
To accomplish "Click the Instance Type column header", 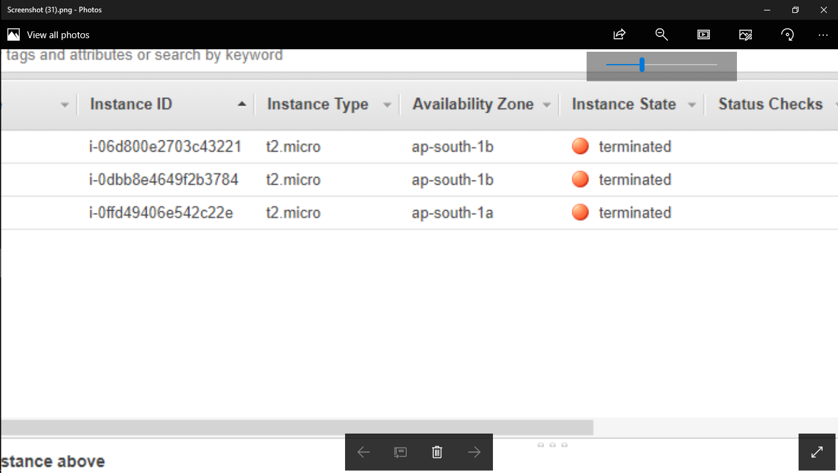I will 317,104.
